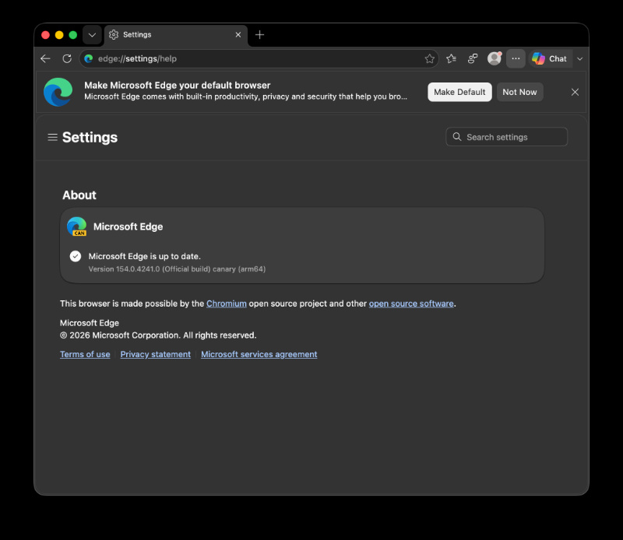Expand the dropdown arrow next to Chat
The height and width of the screenshot is (540, 623).
tap(579, 59)
